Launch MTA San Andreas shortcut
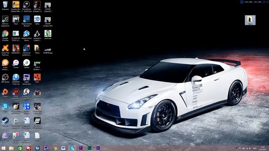The image size is (269, 151). coord(37,6)
